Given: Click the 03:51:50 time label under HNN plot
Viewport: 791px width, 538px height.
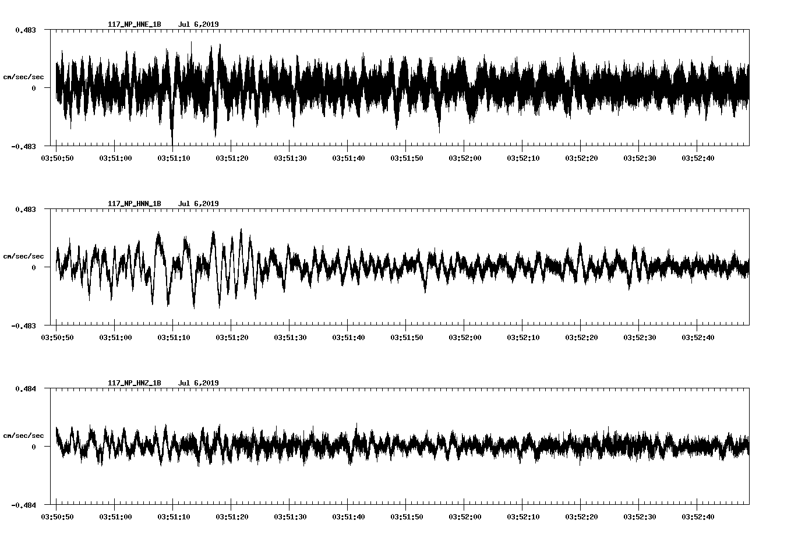Looking at the screenshot, I should point(407,337).
